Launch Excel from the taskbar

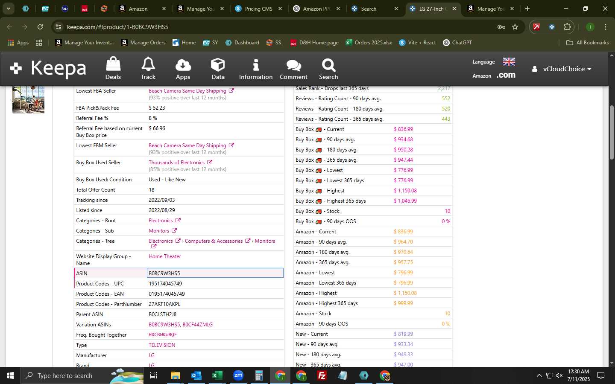point(217,375)
